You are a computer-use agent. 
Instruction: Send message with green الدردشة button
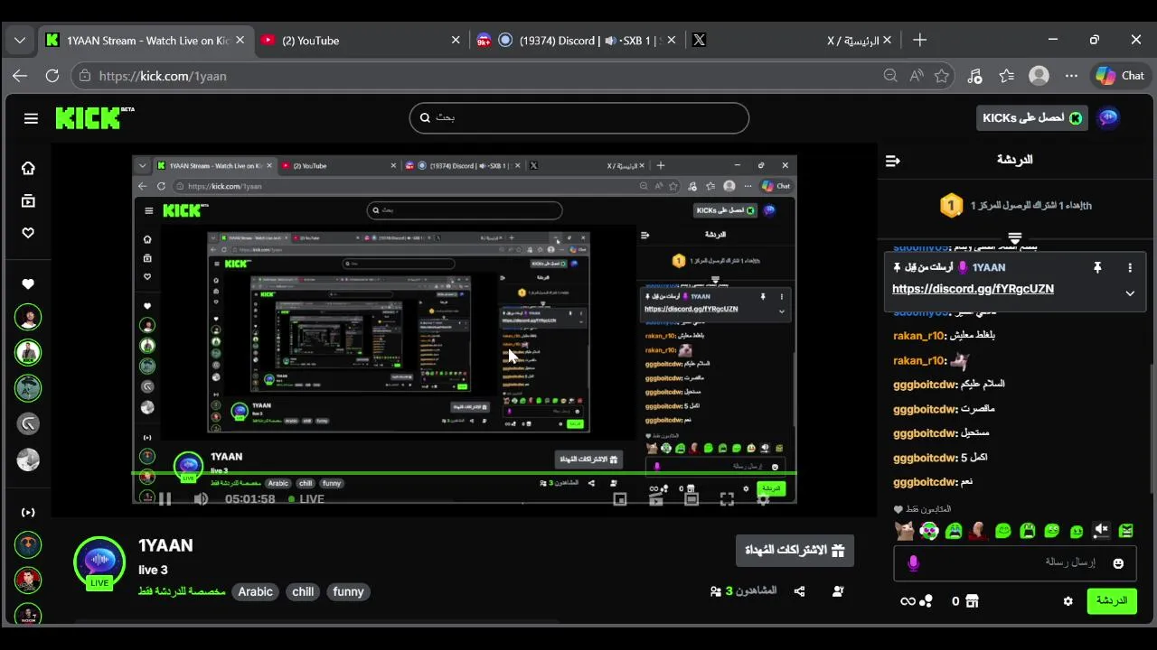[x=1111, y=600]
